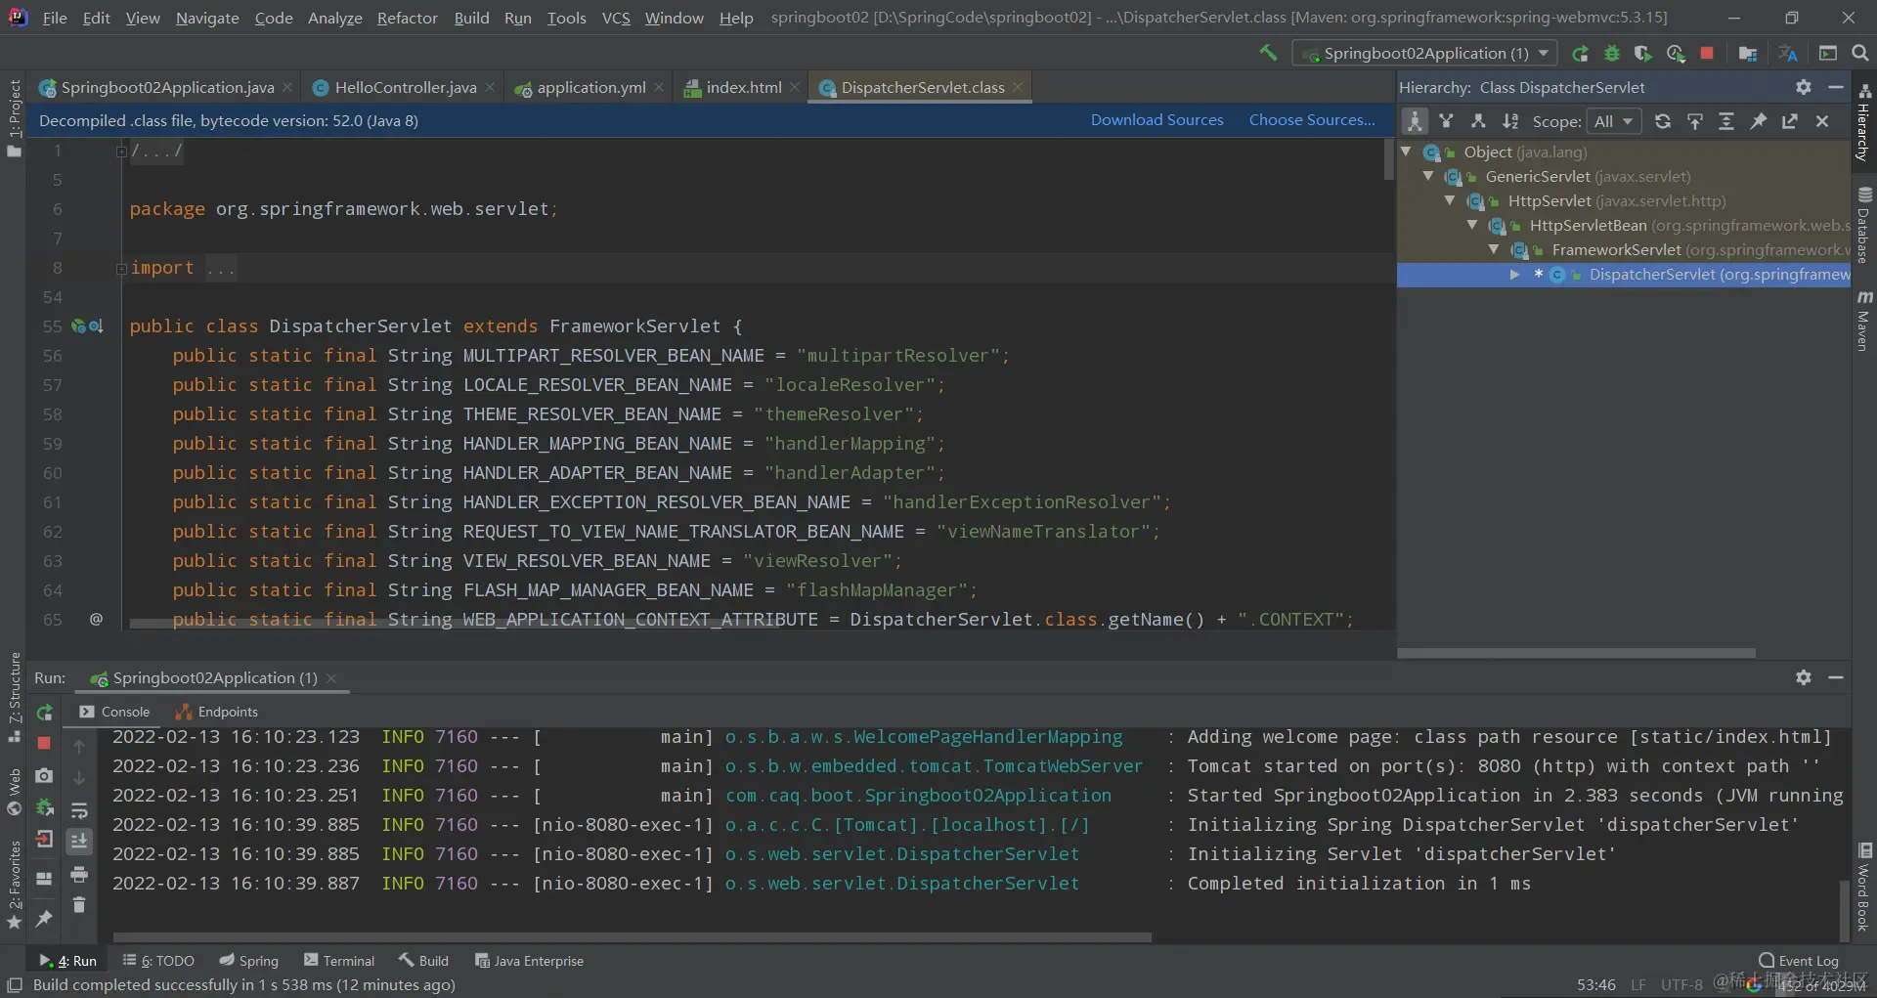Click the Build Project hammer icon
This screenshot has width=1877, height=998.
point(1268,53)
